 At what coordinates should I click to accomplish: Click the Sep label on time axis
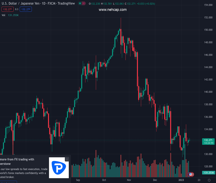(78, 180)
